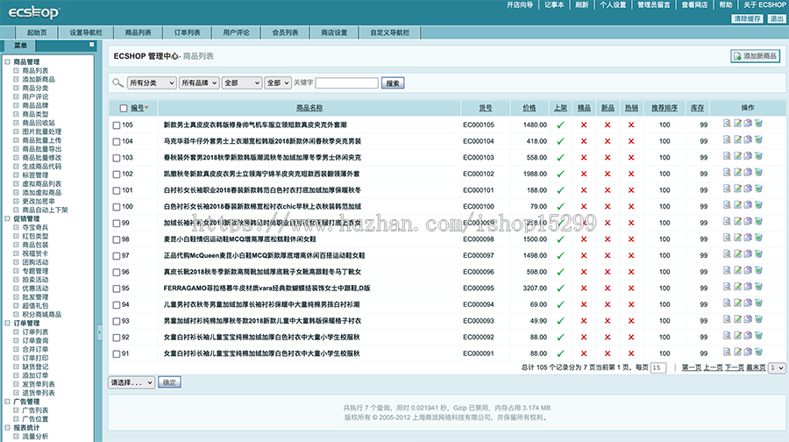Open the 请选择 batch action dropdown
789x442 pixels.
tap(131, 382)
